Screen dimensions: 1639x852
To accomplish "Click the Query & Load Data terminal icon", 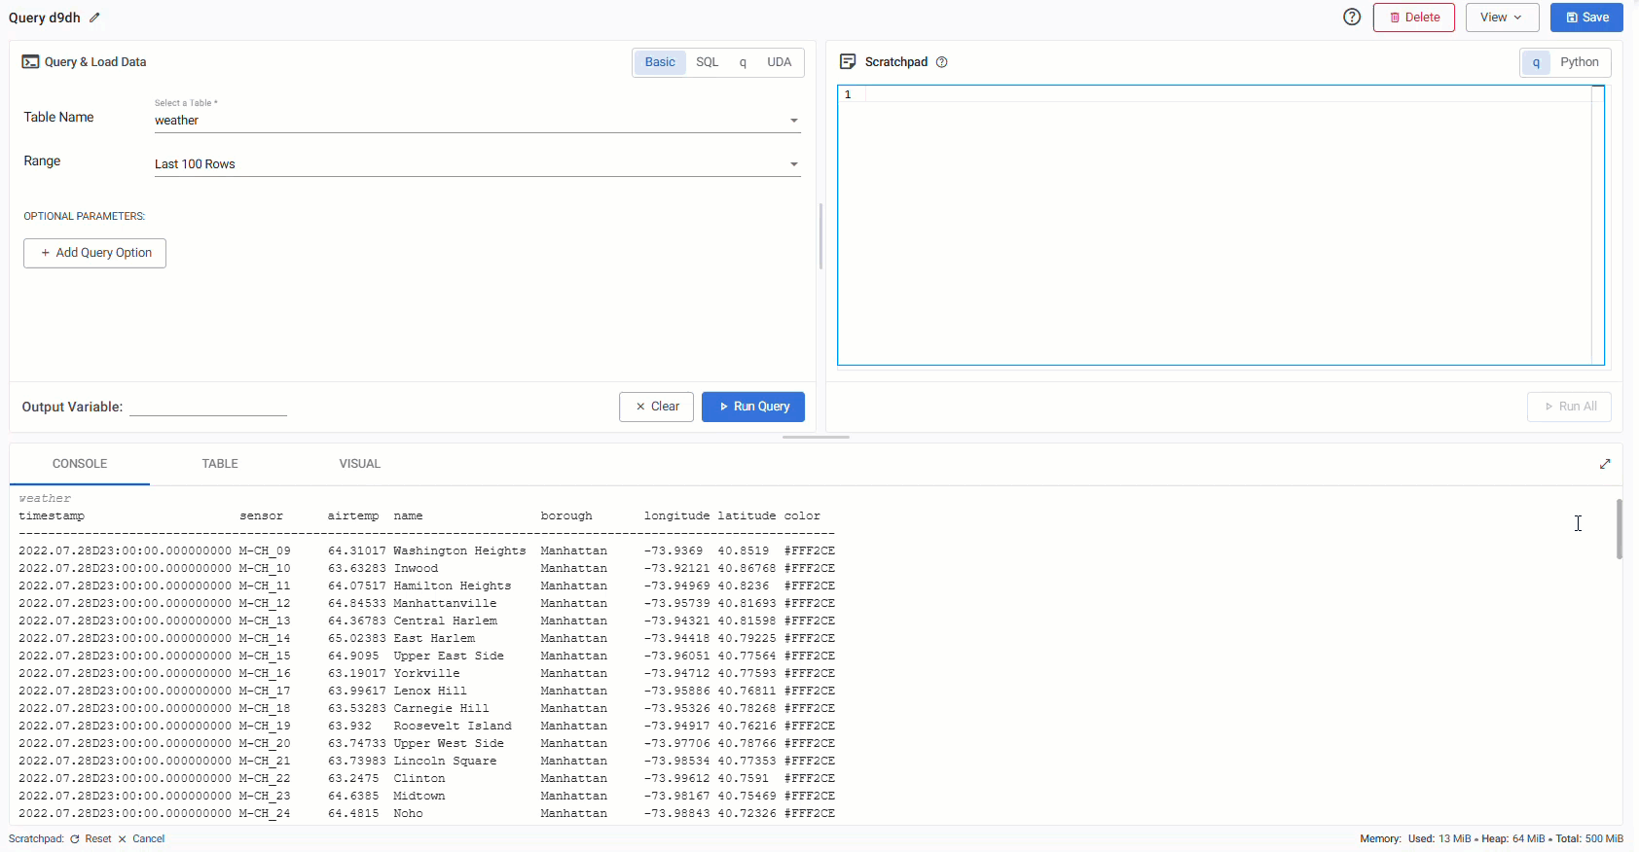I will click(30, 62).
